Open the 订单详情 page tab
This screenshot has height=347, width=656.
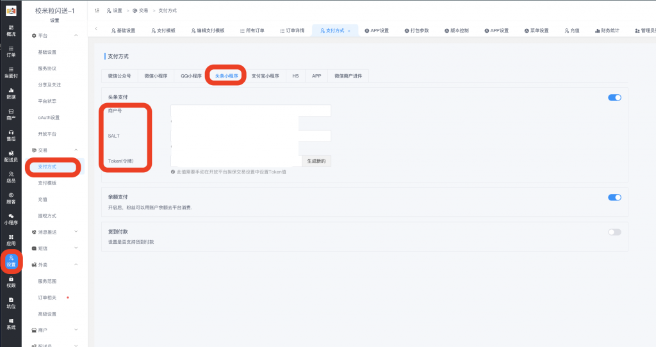[x=292, y=31]
